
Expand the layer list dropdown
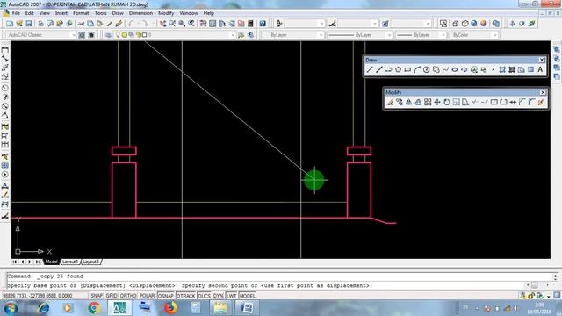[233, 35]
